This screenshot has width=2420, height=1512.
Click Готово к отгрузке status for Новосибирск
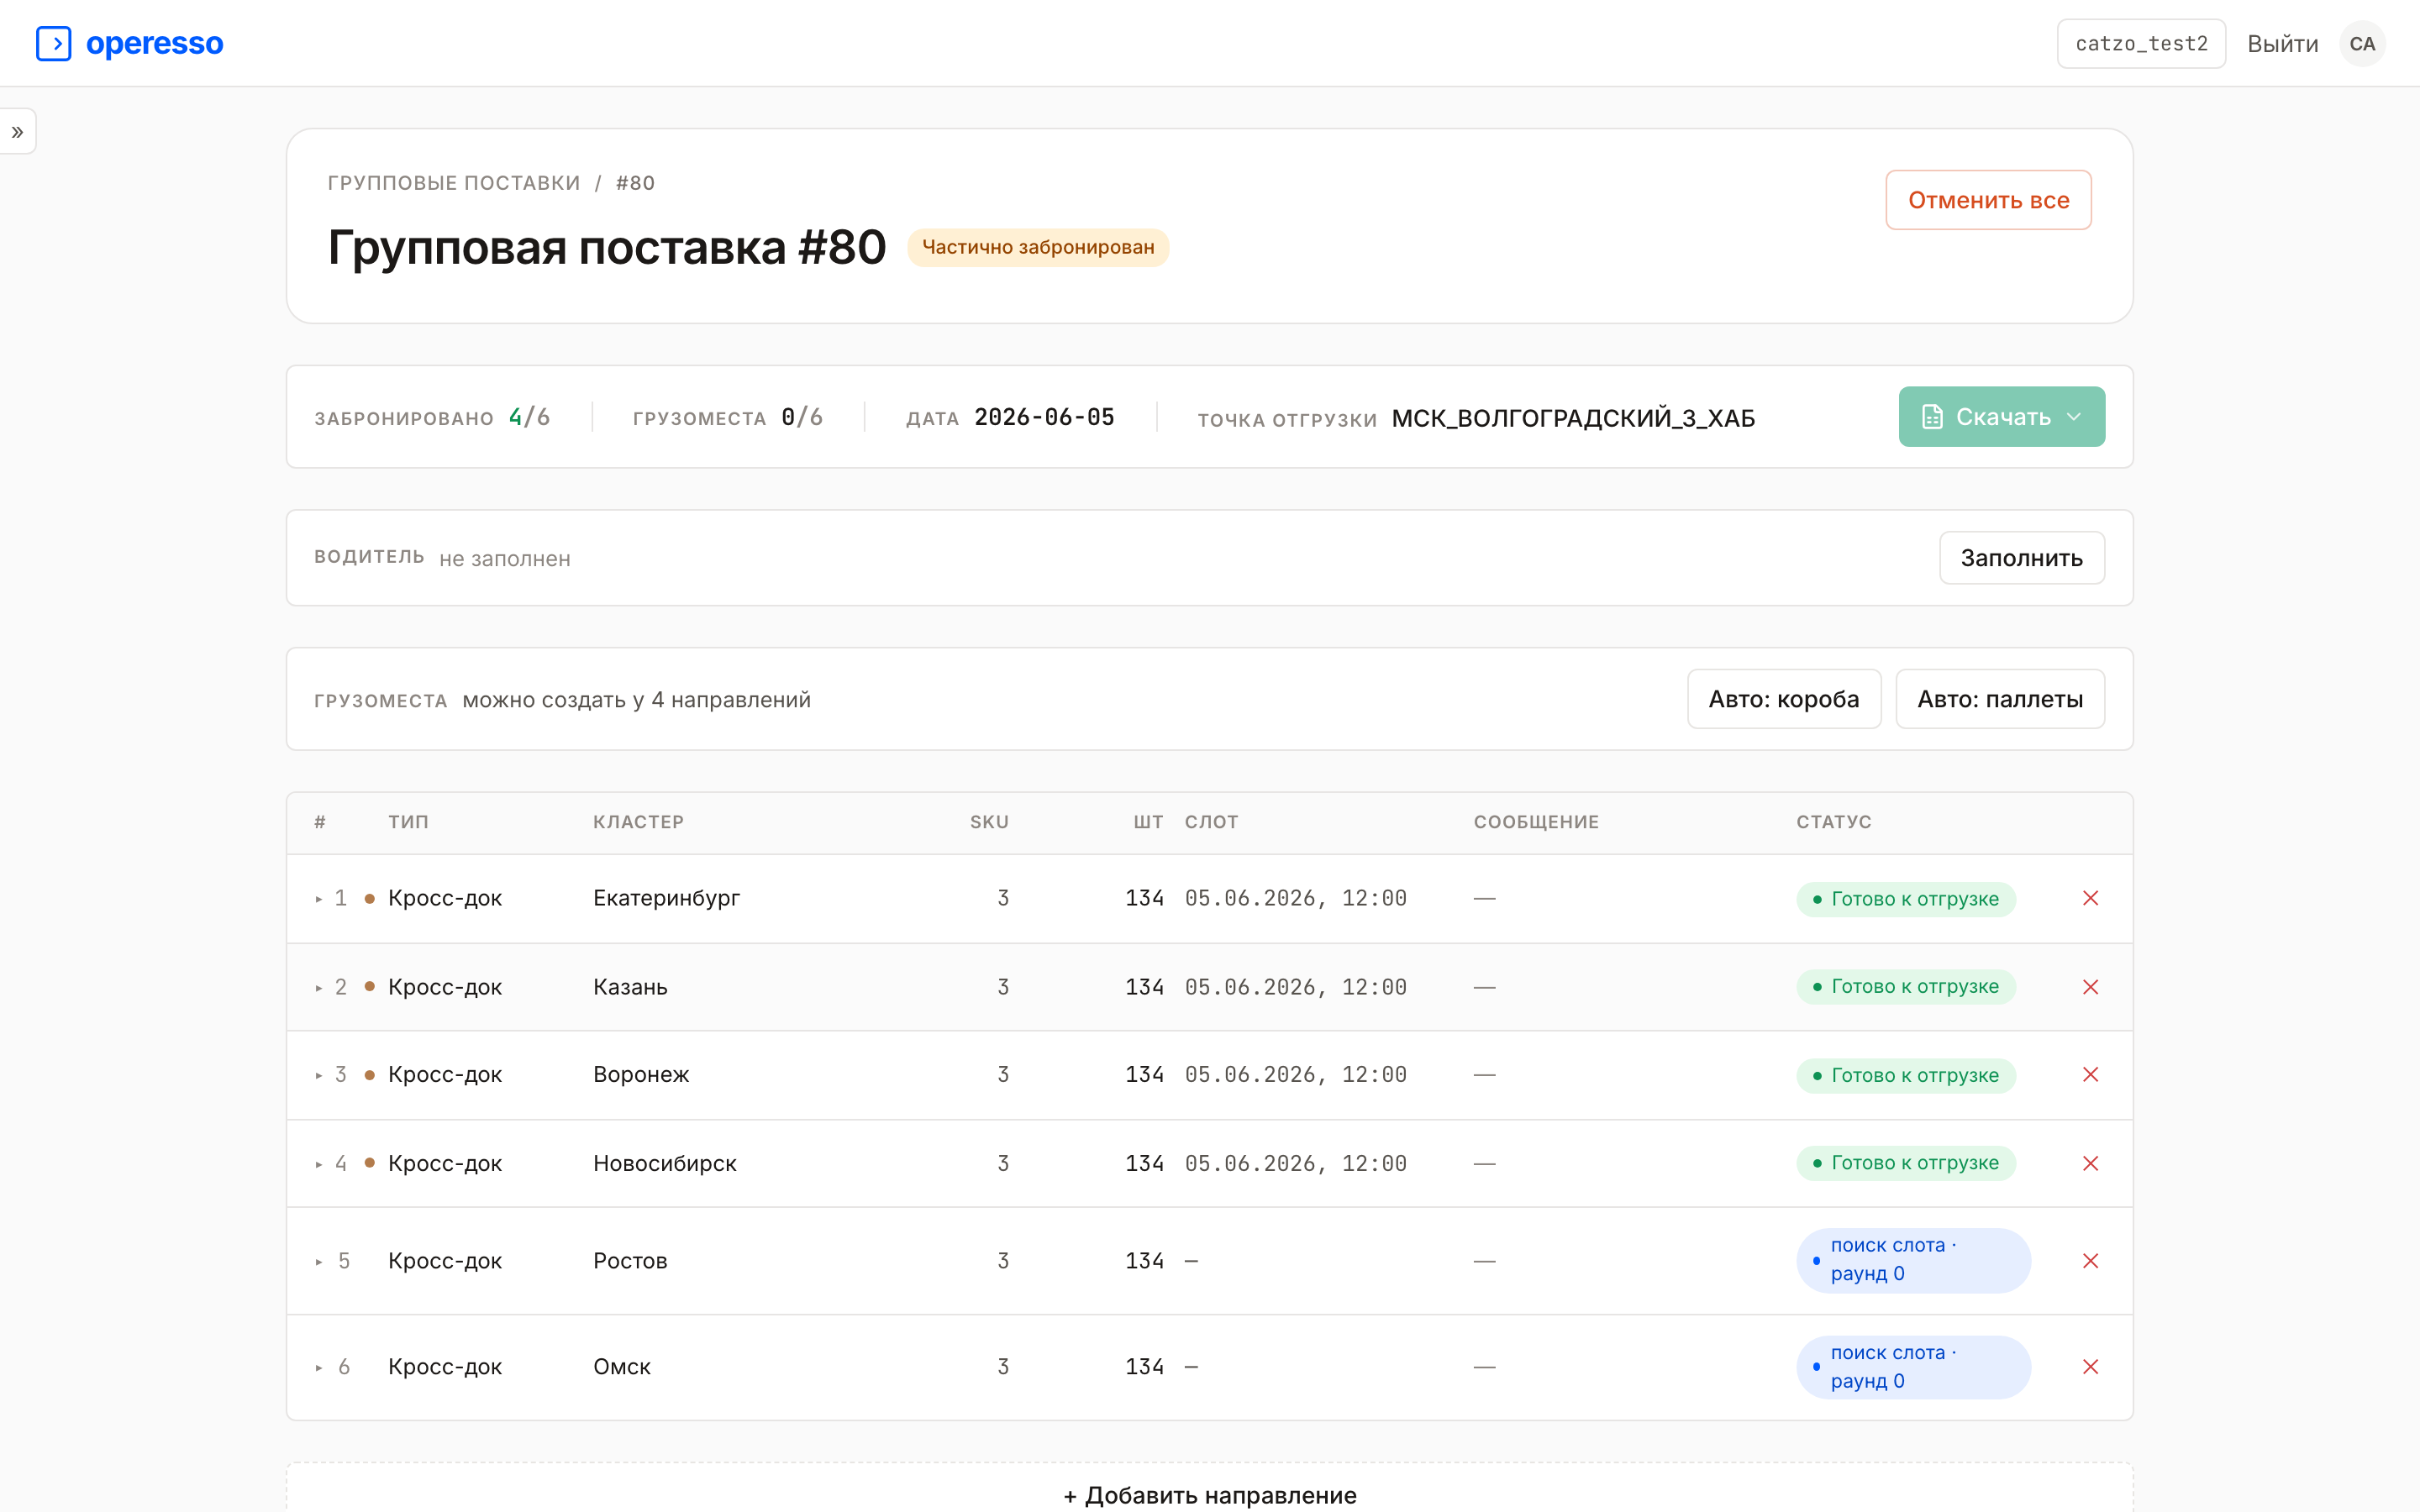coord(1905,1163)
